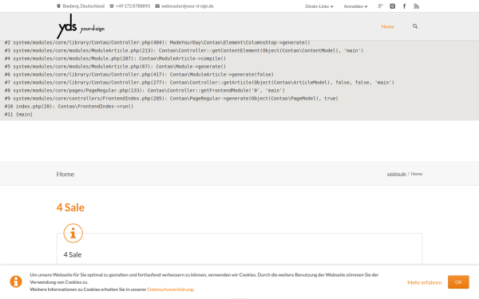479x299 pixels.
Task: Click the phone icon in top bar
Action: click(112, 6)
